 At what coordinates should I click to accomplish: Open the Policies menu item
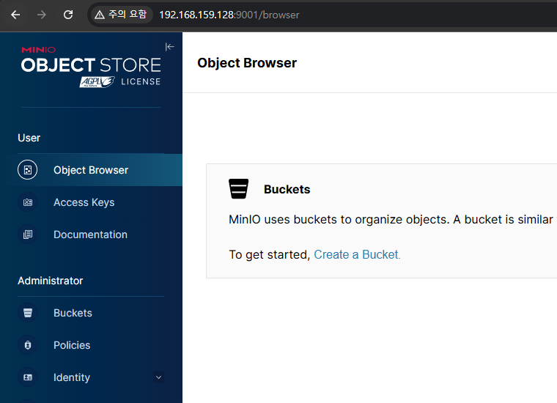tap(91, 345)
